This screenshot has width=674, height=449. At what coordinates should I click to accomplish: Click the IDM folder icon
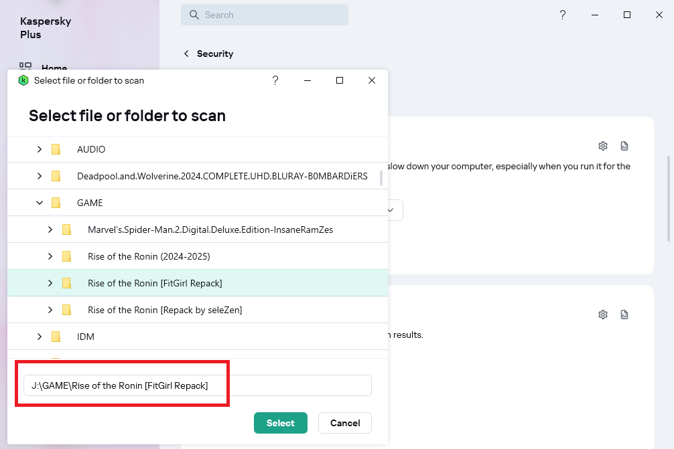point(56,337)
